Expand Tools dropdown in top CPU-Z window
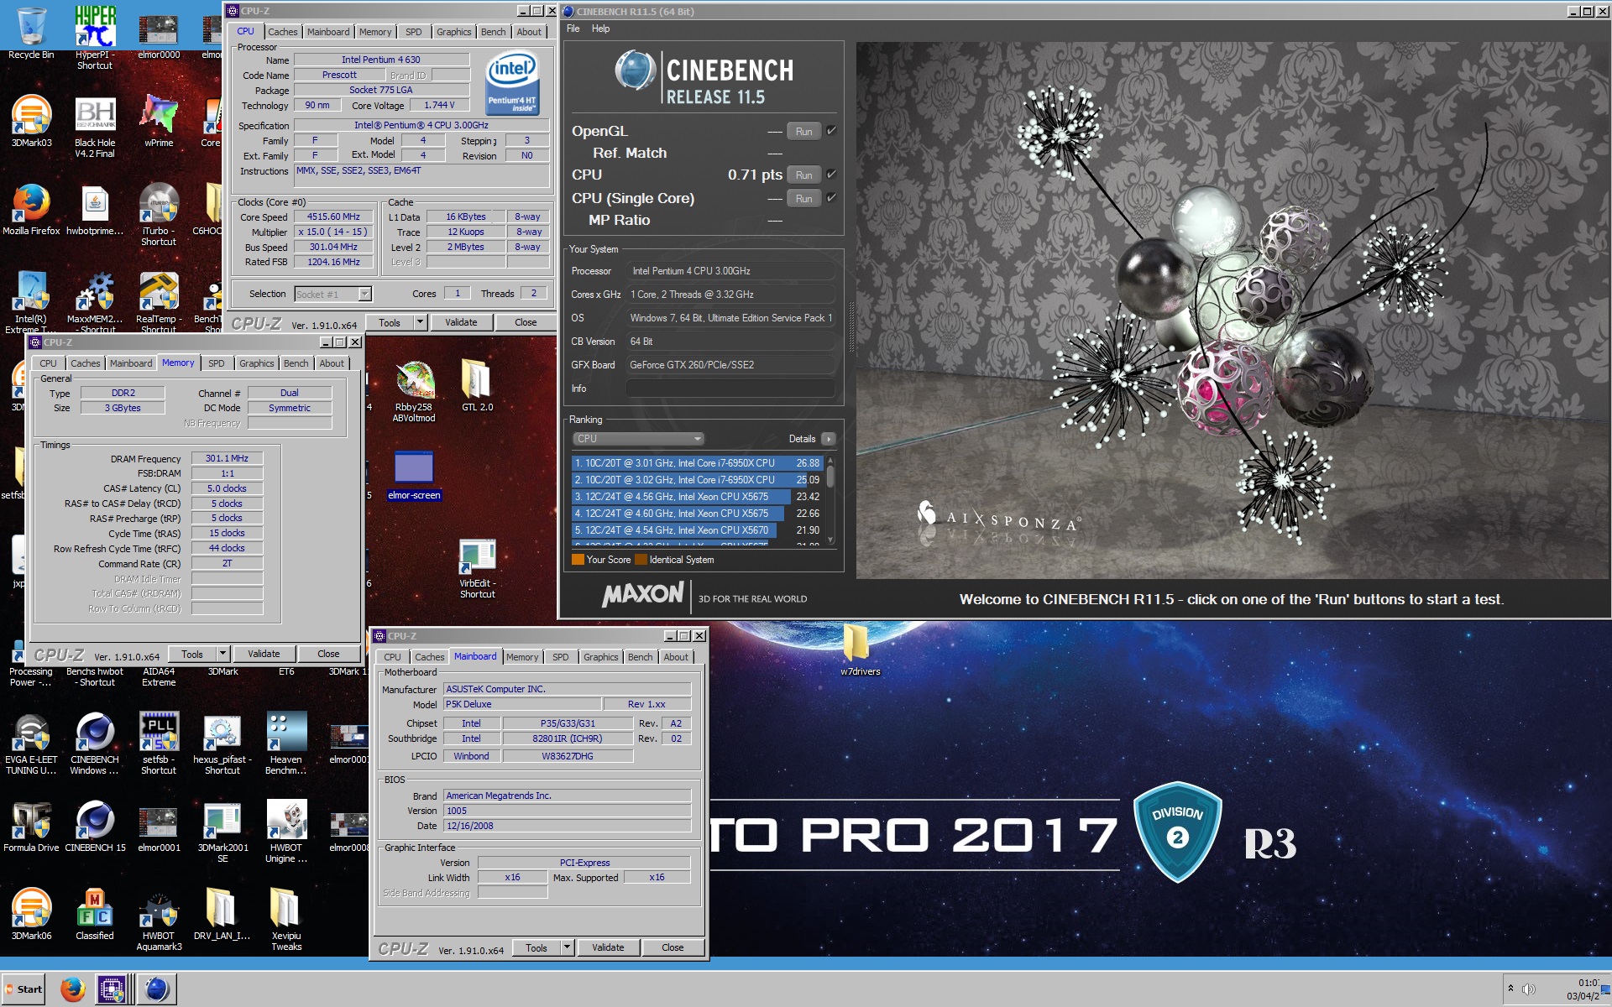The width and height of the screenshot is (1612, 1007). (421, 322)
